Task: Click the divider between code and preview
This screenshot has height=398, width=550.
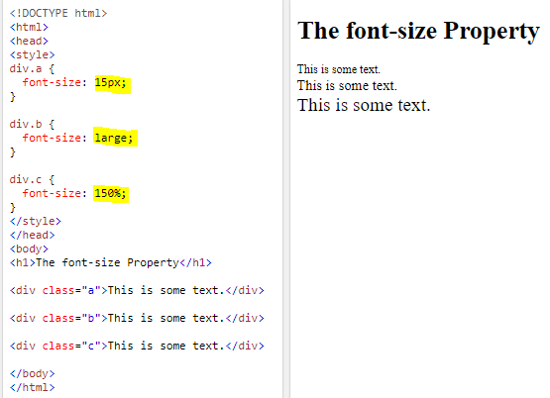Action: tap(286, 199)
